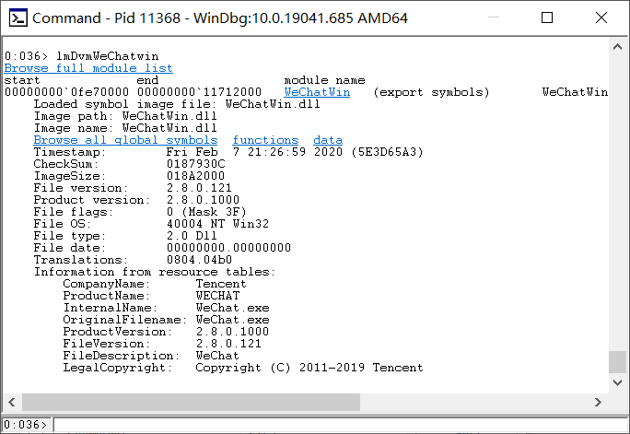Click the ProductVersion value 2.8.0.1000 in resources
The width and height of the screenshot is (630, 434).
click(232, 332)
